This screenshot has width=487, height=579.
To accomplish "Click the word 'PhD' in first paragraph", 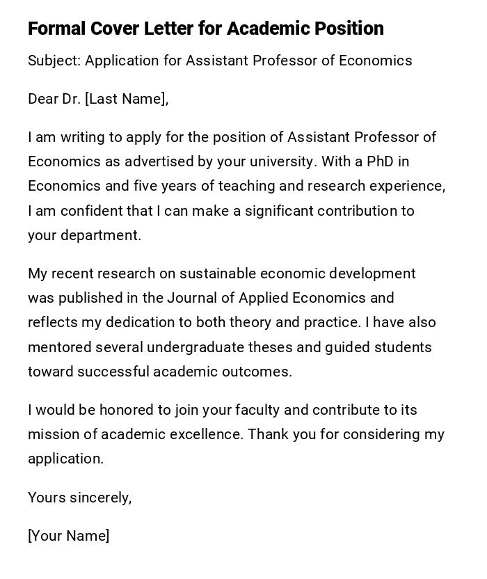I will (x=378, y=161).
